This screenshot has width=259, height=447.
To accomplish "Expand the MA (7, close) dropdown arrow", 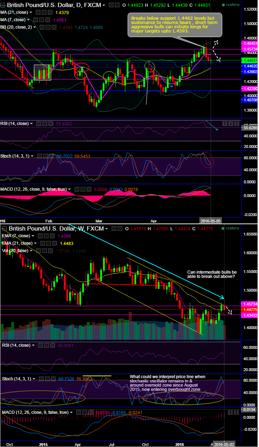I will (28, 20).
